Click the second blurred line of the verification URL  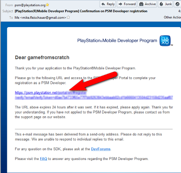coord(94,98)
